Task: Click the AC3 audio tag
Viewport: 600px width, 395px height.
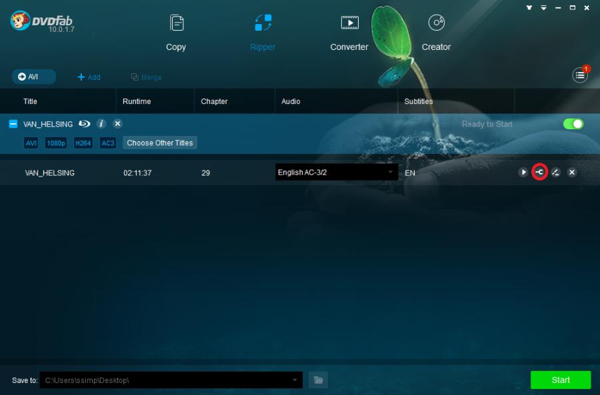Action: (108, 143)
